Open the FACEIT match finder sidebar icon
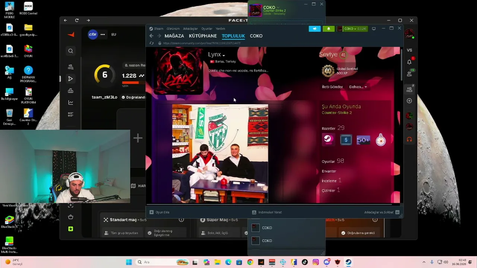The height and width of the screenshot is (268, 477). pyautogui.click(x=70, y=67)
